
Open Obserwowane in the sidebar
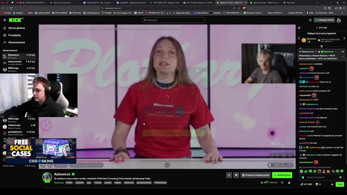pyautogui.click(x=17, y=42)
